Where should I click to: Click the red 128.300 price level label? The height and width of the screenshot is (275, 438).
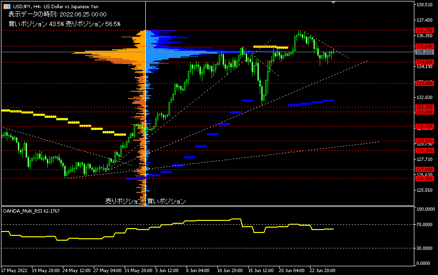pos(424,151)
